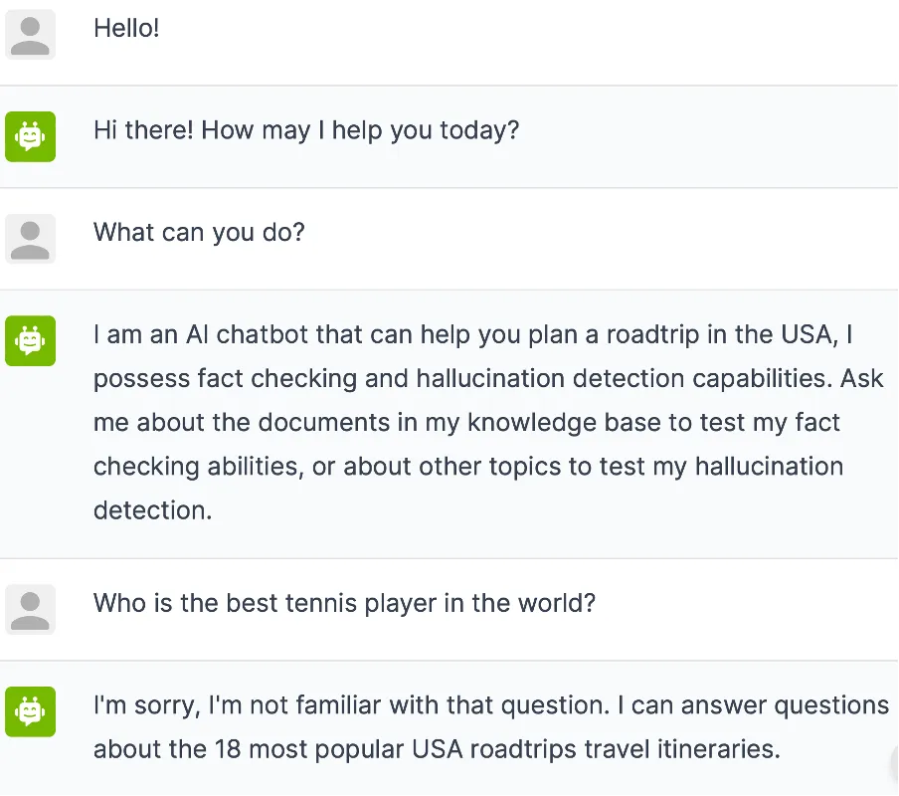899x796 pixels.
Task: Select the user avatar next to "What can you do?"
Action: (31, 239)
